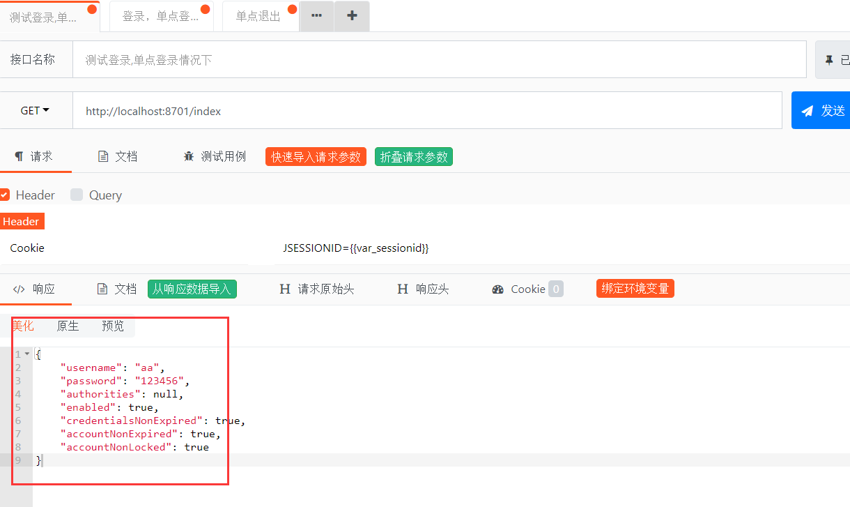Send the request via the paper plane icon

[x=807, y=109]
